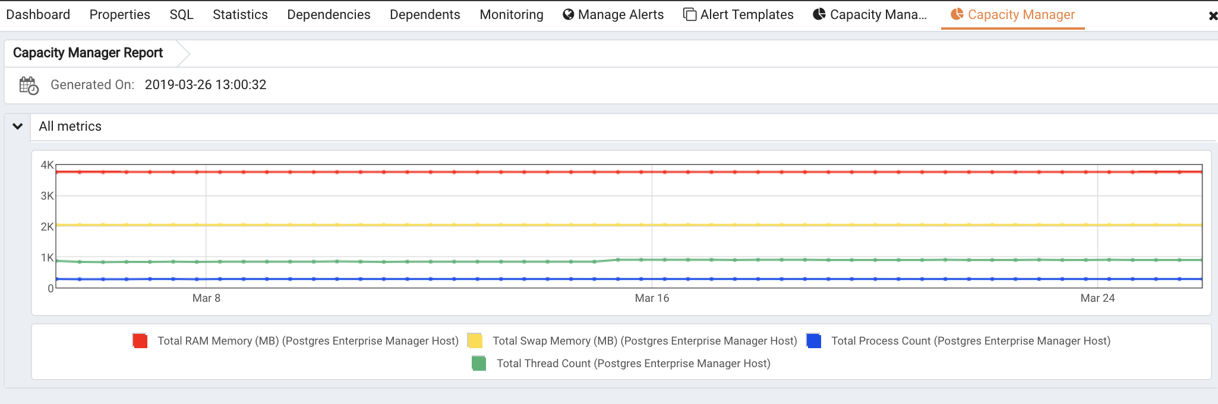Open the Dependencies tab

click(329, 14)
